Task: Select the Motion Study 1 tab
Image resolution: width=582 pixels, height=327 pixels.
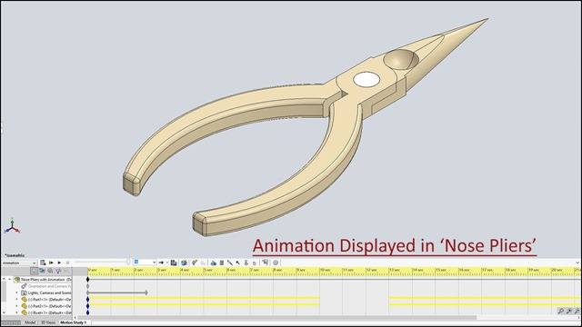Action: [73, 322]
